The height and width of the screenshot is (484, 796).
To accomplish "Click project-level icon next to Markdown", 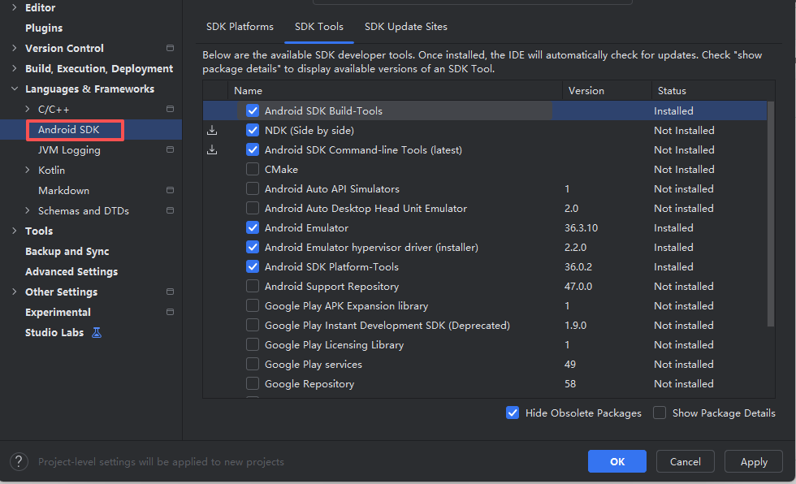I will click(170, 190).
